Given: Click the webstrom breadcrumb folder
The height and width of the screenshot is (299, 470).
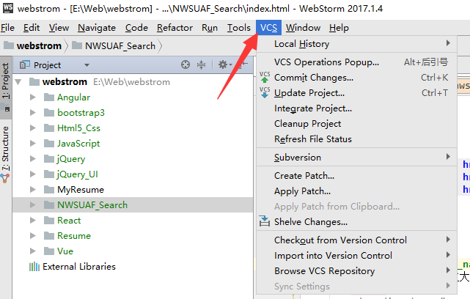Looking at the screenshot, I should pyautogui.click(x=32, y=45).
